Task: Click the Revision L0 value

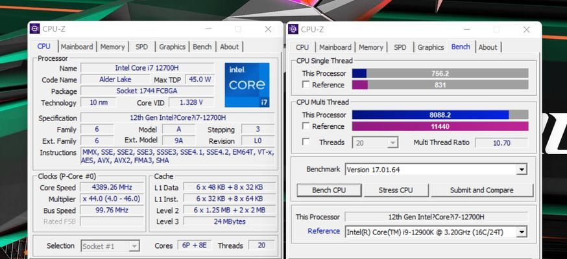Action: point(258,141)
